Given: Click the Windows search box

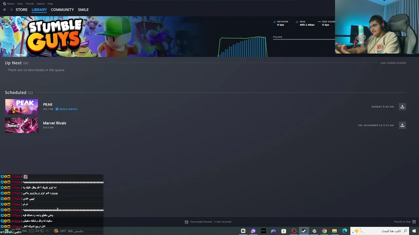Looking at the screenshot, I should click(x=380, y=231).
